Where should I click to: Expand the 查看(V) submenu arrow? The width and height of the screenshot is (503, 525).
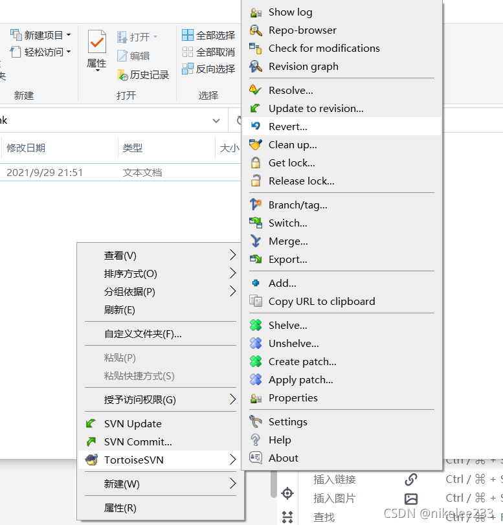pyautogui.click(x=233, y=255)
